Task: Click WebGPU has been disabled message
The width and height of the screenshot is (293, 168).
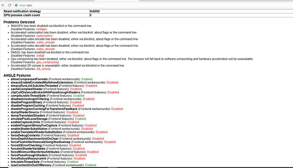Action: [51, 26]
